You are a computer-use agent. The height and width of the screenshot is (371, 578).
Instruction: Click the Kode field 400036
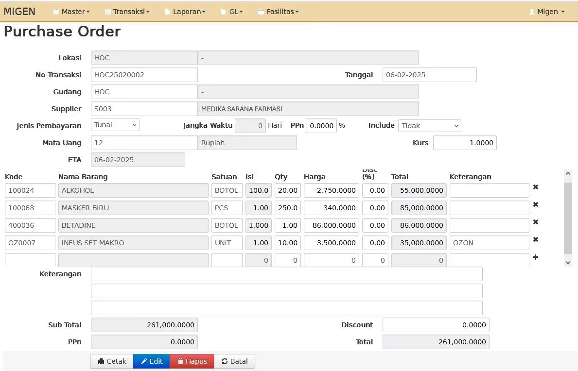30,225
